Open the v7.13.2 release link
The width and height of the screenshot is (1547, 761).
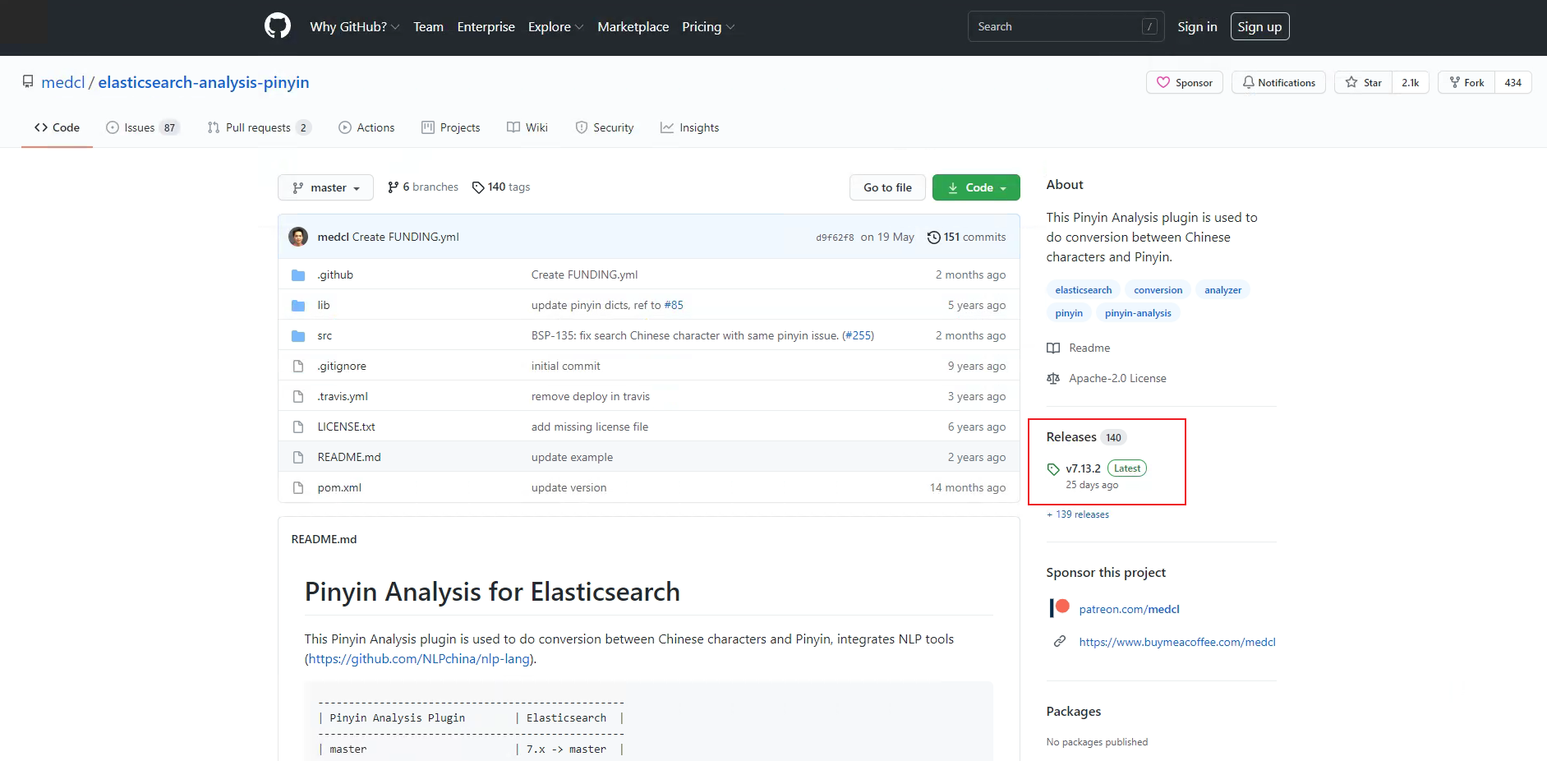[x=1083, y=469]
